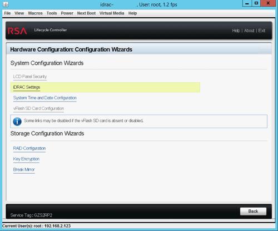
Task: Open the About link
Action: point(249,31)
